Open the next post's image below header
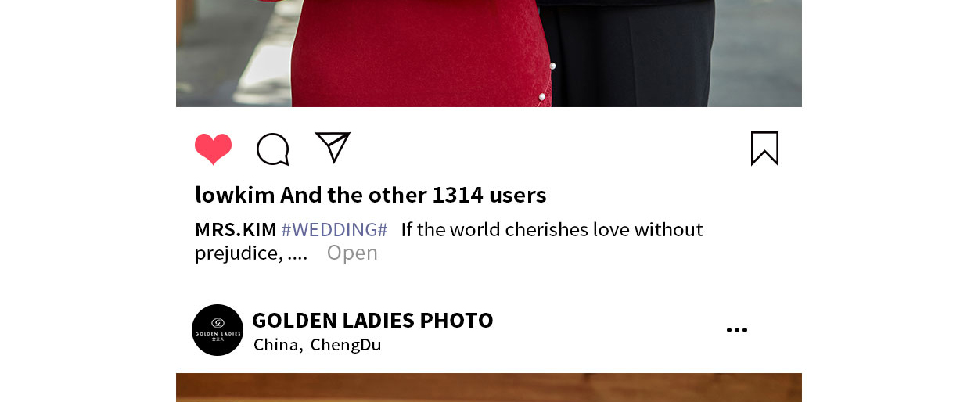Viewport: 978px width, 402px height. [489, 388]
